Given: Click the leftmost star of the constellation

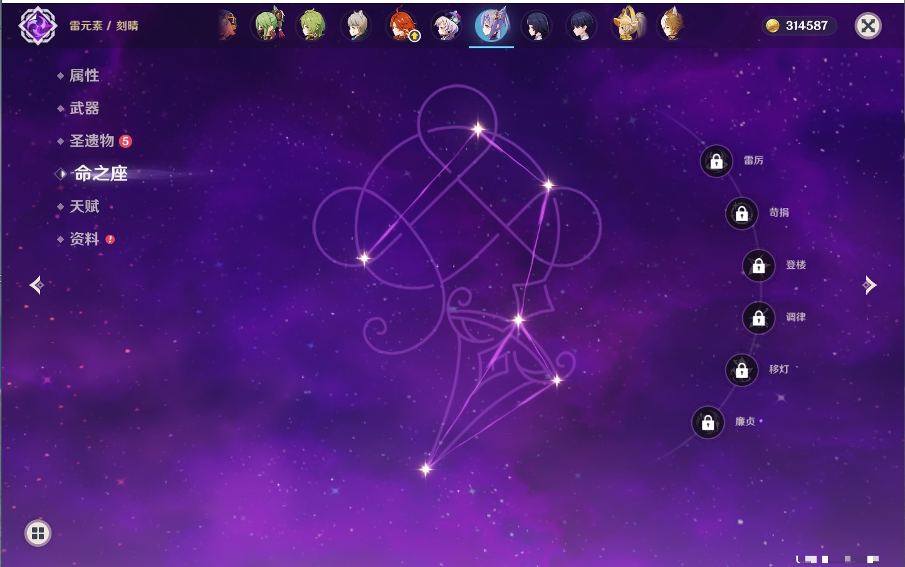Looking at the screenshot, I should (x=364, y=258).
